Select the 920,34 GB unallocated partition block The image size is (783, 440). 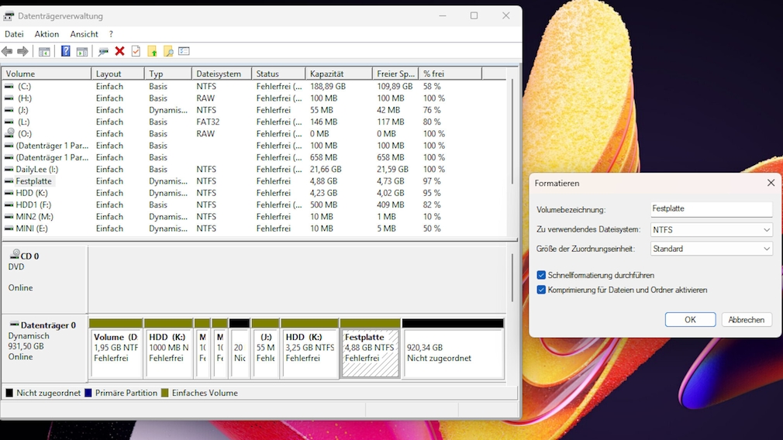click(x=453, y=352)
